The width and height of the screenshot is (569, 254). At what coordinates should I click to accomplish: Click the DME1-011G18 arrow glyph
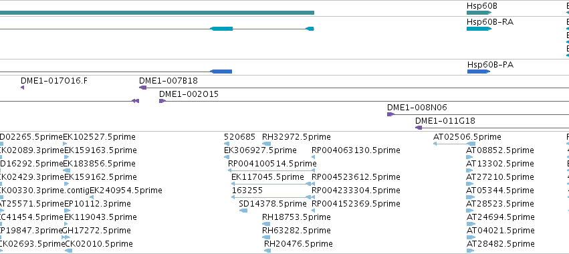[419, 128]
